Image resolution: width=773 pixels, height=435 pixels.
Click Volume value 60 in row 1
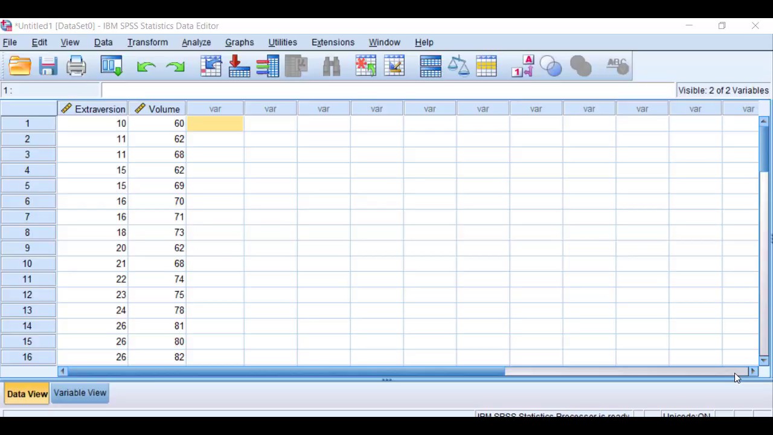[x=158, y=123]
